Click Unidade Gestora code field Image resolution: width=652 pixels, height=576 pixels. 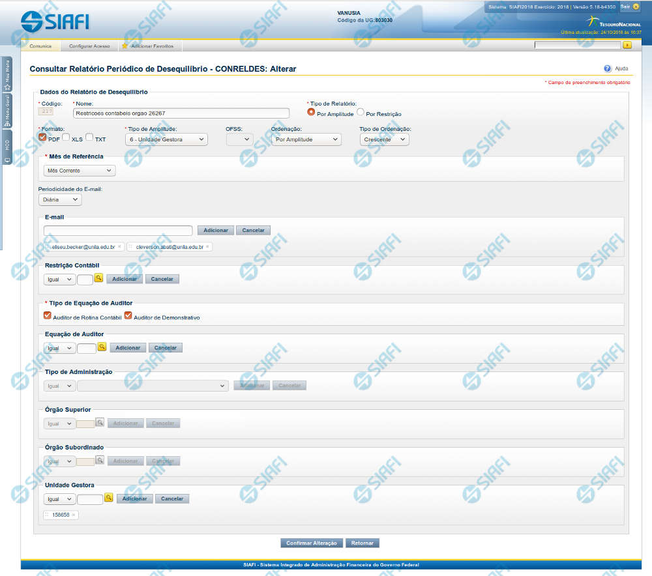click(90, 499)
